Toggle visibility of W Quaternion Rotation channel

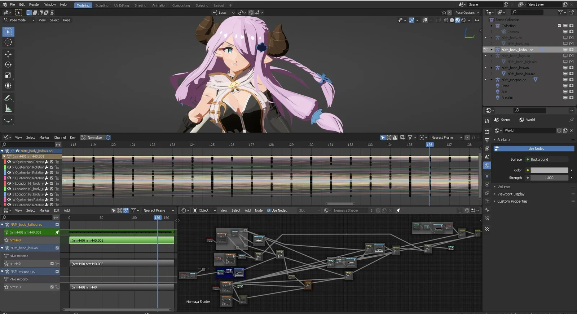click(9, 162)
